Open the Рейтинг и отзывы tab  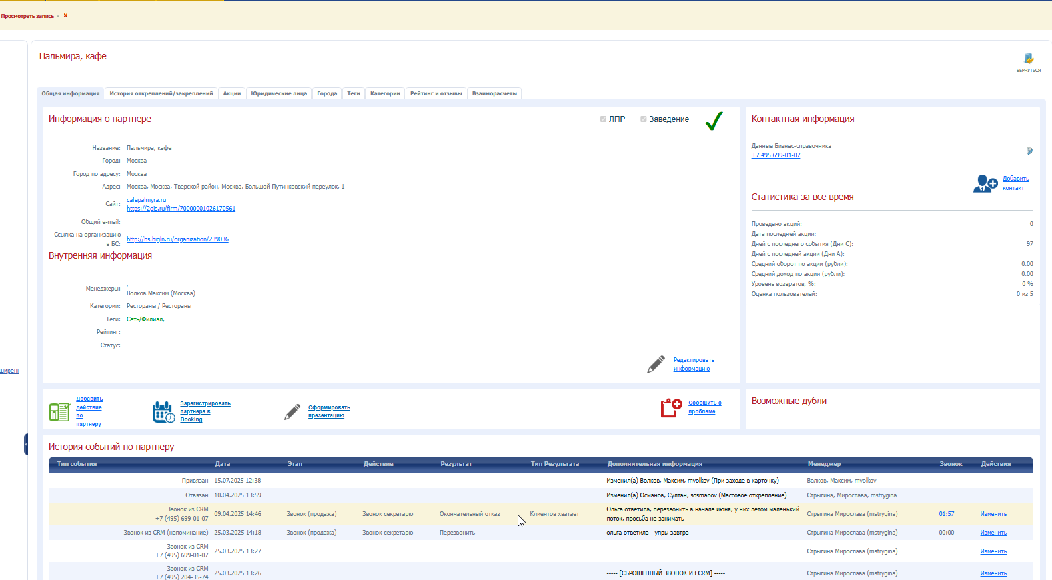[x=436, y=93]
